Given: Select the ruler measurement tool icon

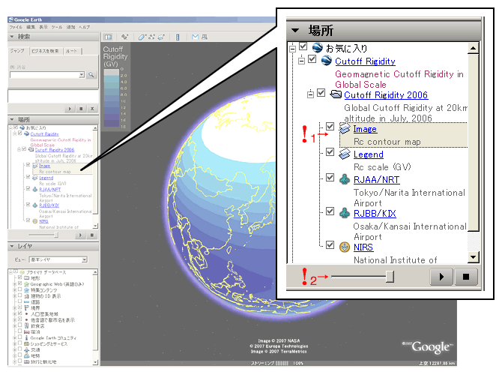Looking at the screenshot, I should (x=178, y=37).
